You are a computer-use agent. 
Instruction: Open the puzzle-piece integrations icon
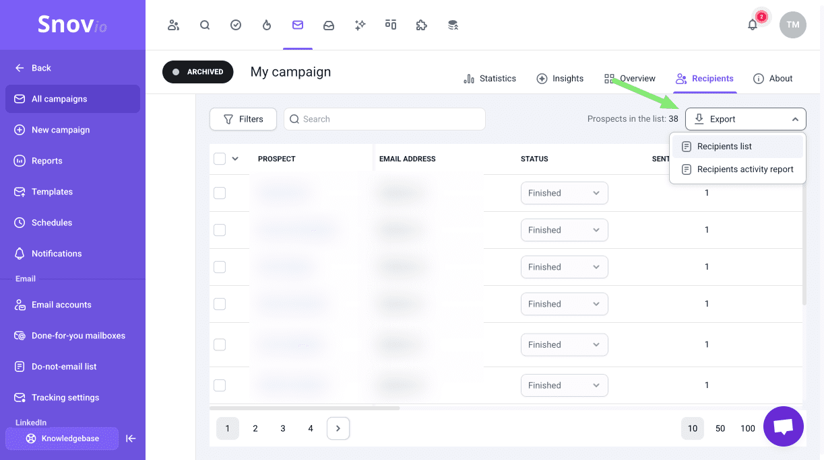tap(422, 25)
